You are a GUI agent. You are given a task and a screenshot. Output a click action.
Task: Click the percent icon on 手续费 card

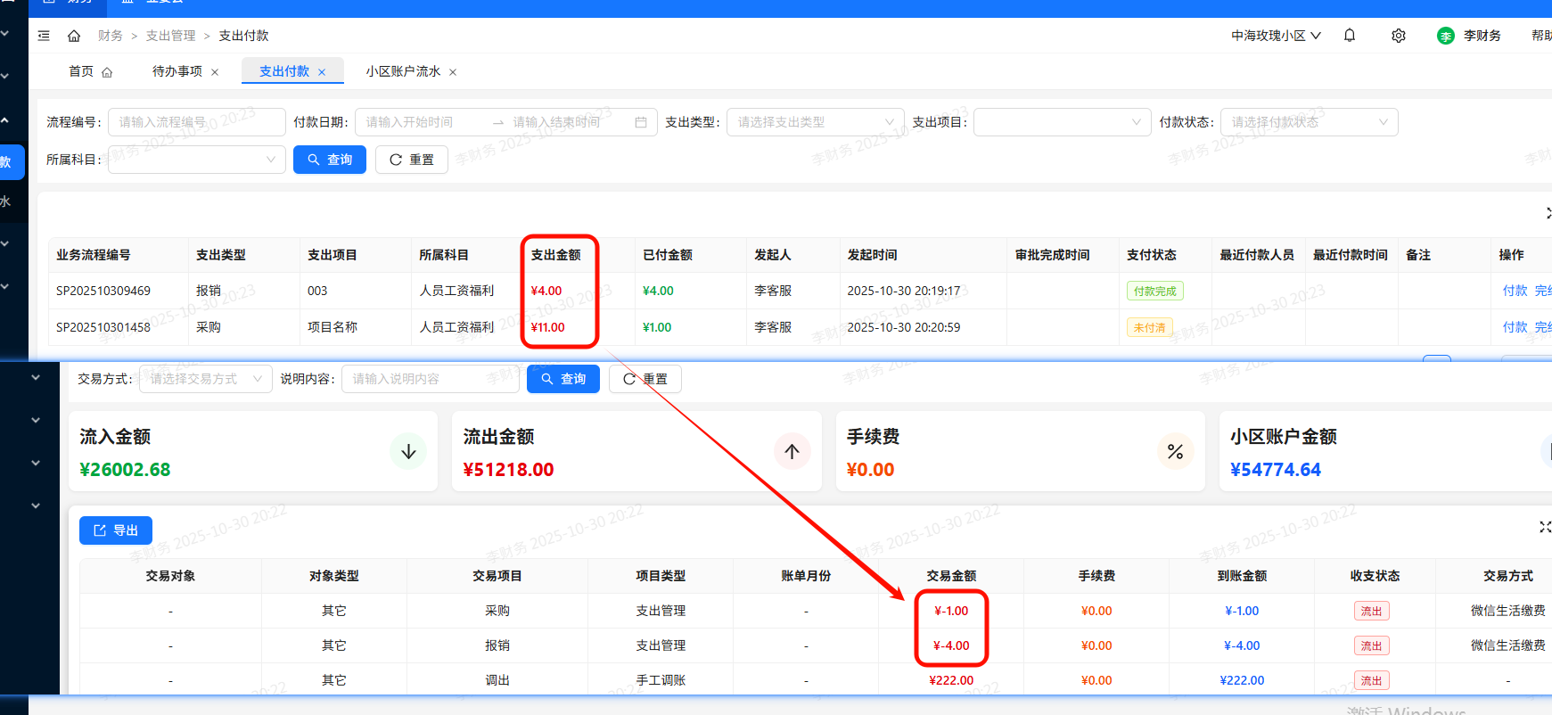[1175, 452]
